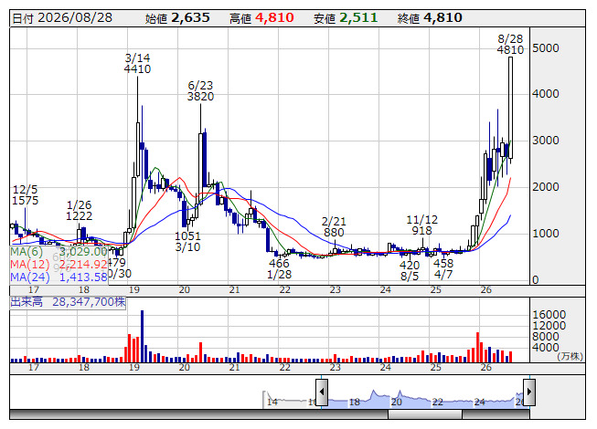The image size is (597, 429).
Task: Click the tallest blue volume bar in 2019
Action: (142, 336)
